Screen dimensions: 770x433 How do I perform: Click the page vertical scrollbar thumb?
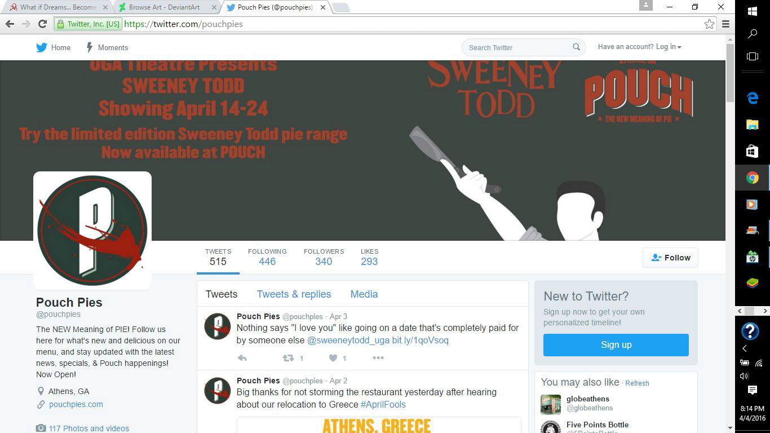pyautogui.click(x=731, y=73)
